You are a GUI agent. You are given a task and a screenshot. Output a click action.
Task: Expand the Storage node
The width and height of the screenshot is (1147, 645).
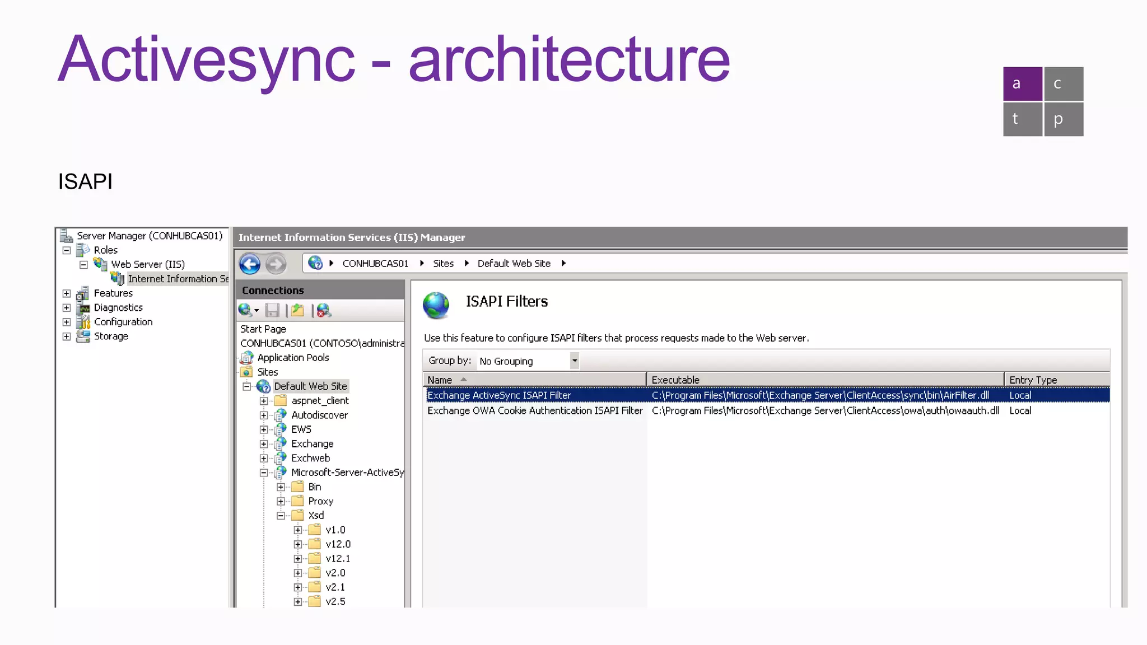66,336
